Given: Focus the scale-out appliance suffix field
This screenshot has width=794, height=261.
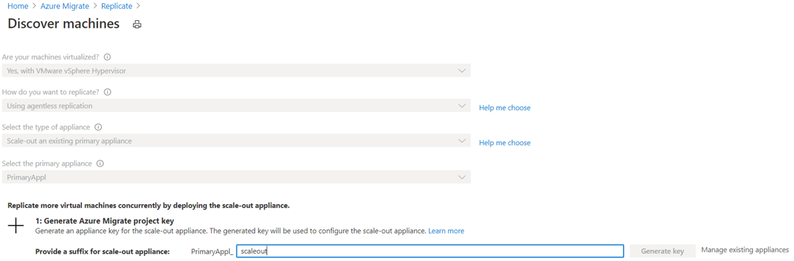Looking at the screenshot, I should (430, 251).
